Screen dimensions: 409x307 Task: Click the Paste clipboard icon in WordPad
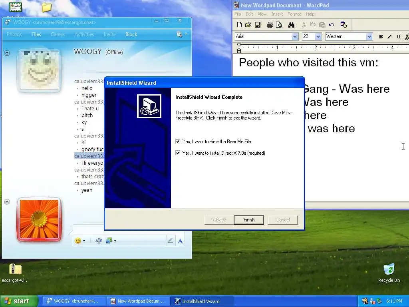[322, 25]
